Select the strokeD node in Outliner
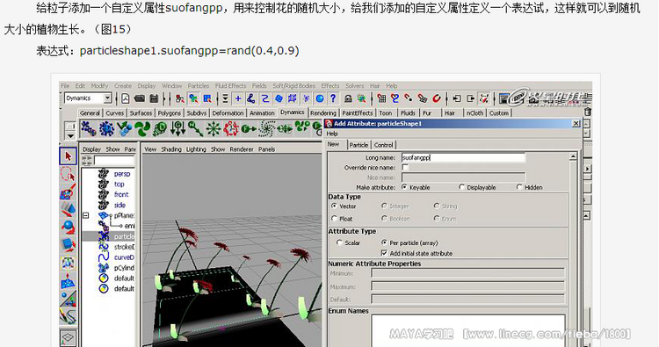Image resolution: width=659 pixels, height=347 pixels. point(124,247)
